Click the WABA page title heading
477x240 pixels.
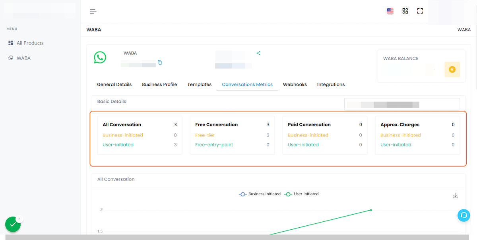(x=94, y=30)
